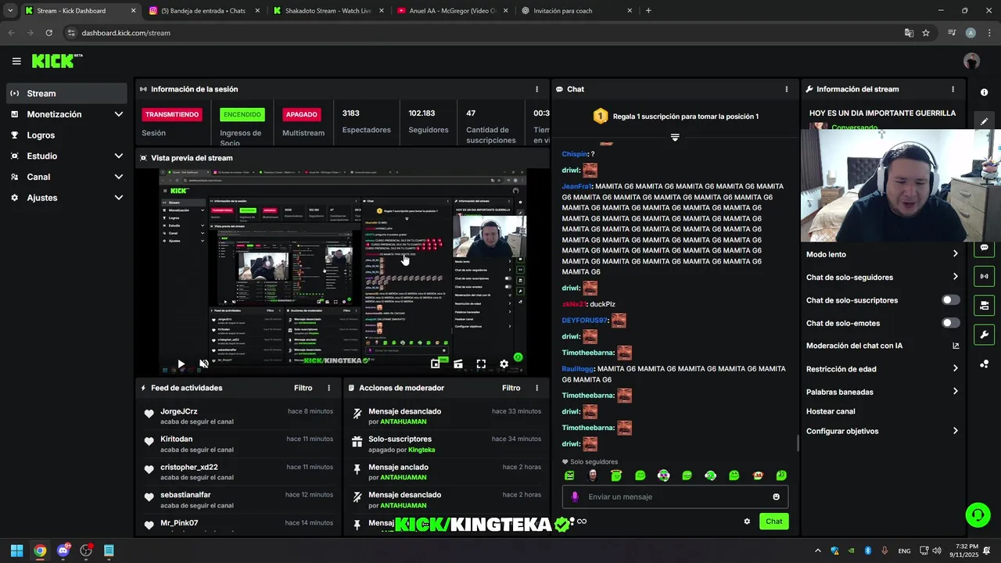Open Feed de actividades three-dot menu
The height and width of the screenshot is (563, 1001).
click(328, 388)
